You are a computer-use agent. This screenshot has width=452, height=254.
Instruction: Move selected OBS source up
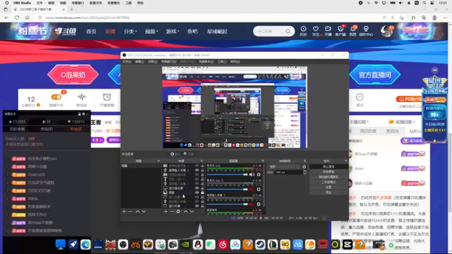point(186,211)
